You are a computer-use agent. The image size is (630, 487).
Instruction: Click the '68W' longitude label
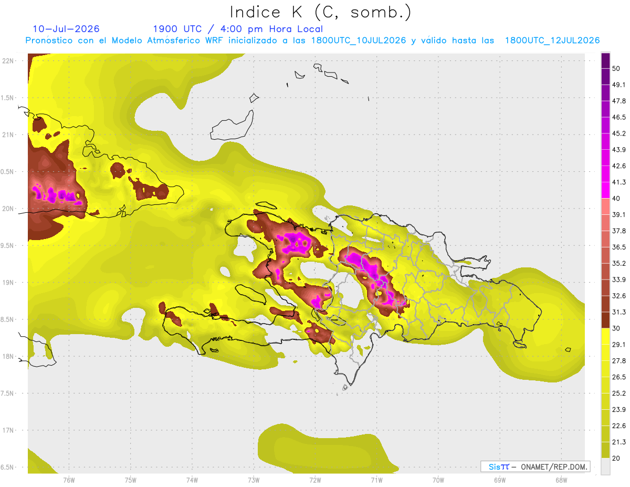[561, 480]
